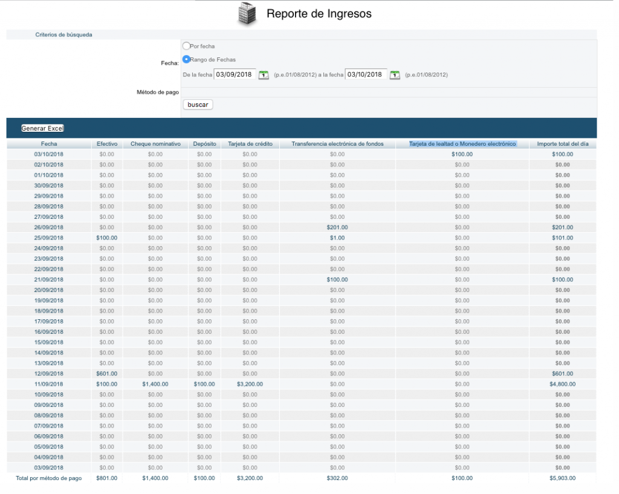Image resolution: width=619 pixels, height=494 pixels.
Task: Click the $4,800.00 daily total cell
Action: pos(562,384)
